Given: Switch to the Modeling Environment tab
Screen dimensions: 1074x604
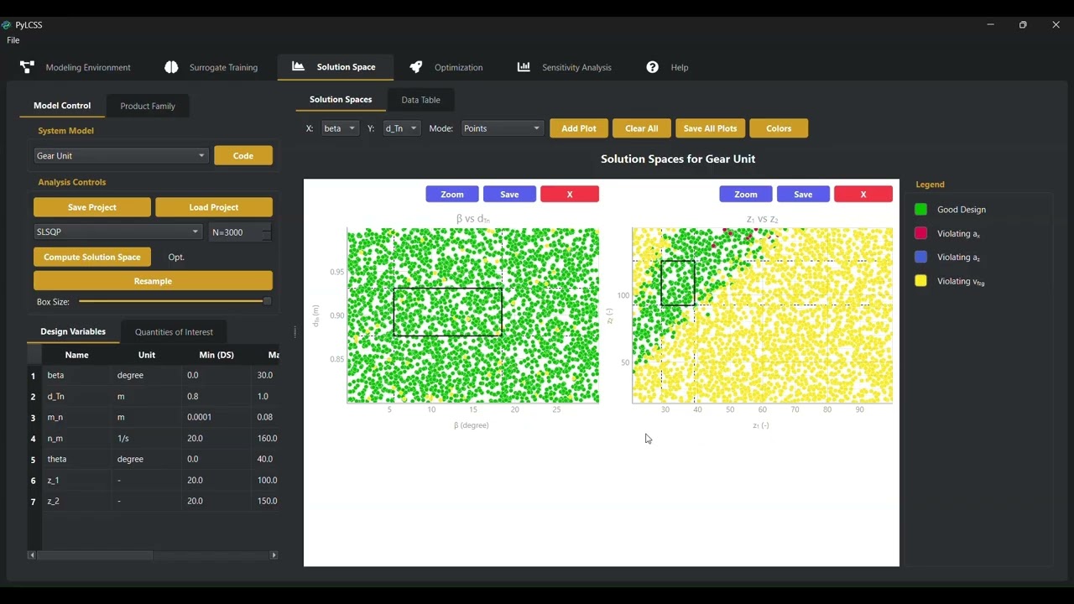Looking at the screenshot, I should click(76, 67).
